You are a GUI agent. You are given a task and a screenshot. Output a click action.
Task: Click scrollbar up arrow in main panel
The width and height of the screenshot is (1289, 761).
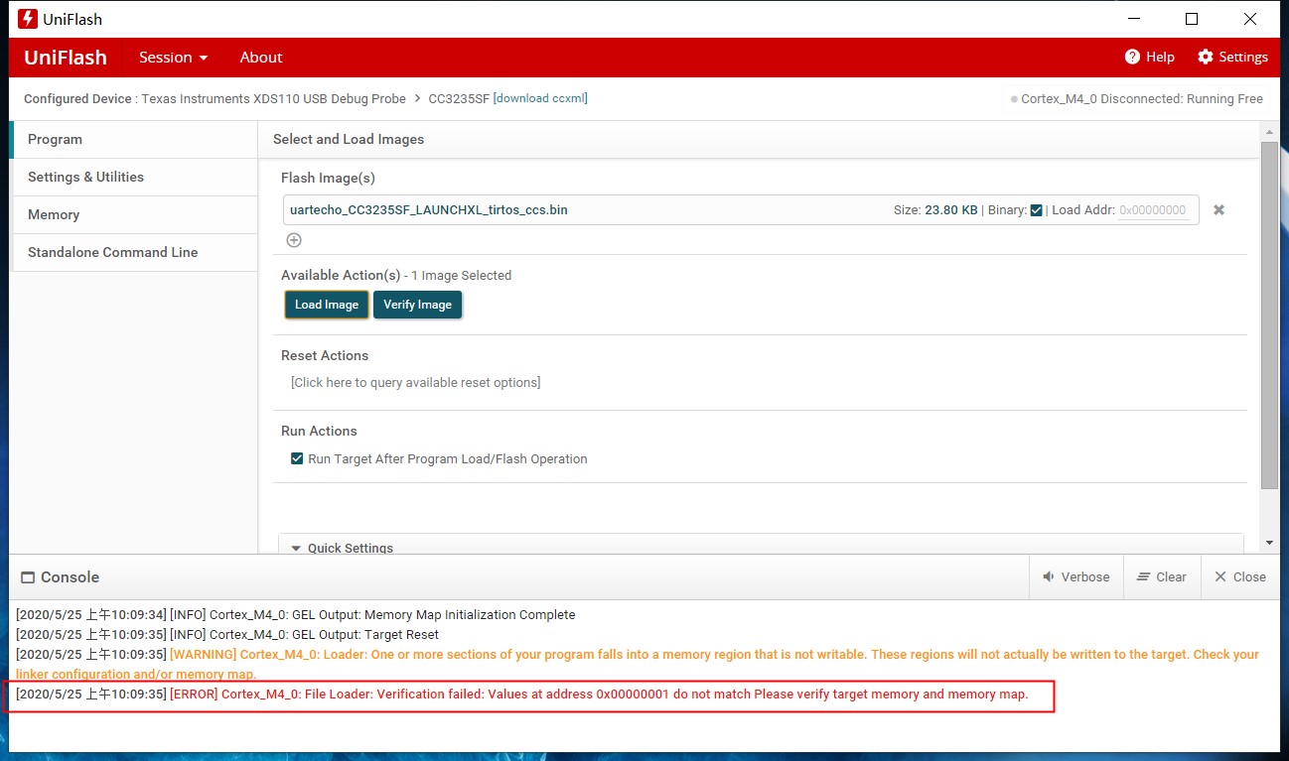pos(1269,130)
